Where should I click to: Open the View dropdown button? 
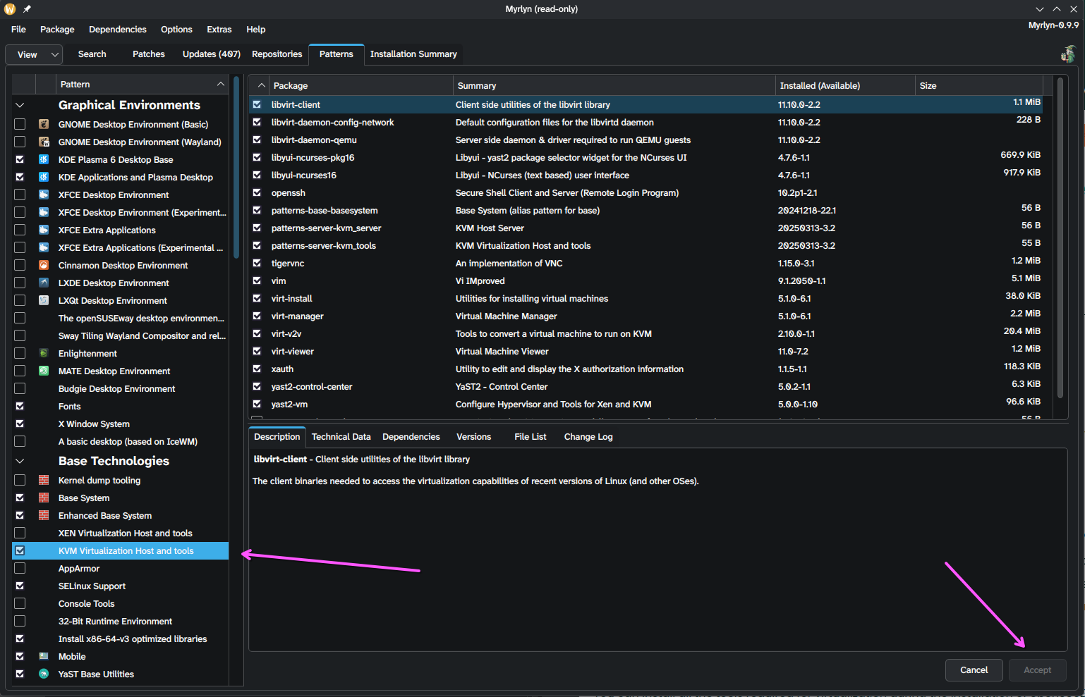[34, 54]
